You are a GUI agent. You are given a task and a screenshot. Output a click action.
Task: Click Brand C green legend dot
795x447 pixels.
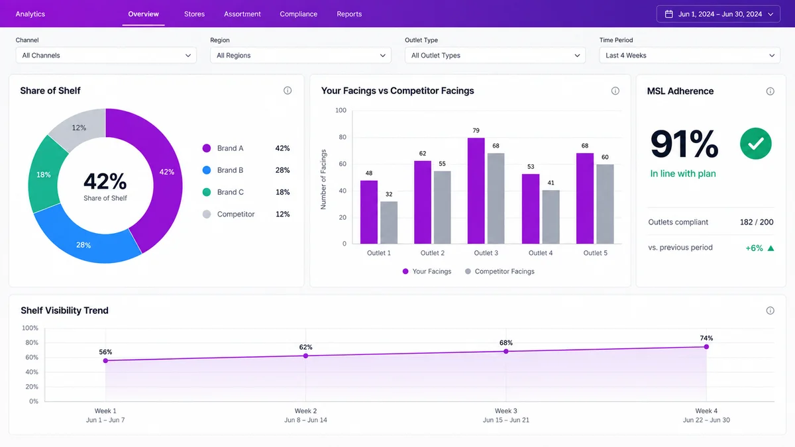point(207,192)
